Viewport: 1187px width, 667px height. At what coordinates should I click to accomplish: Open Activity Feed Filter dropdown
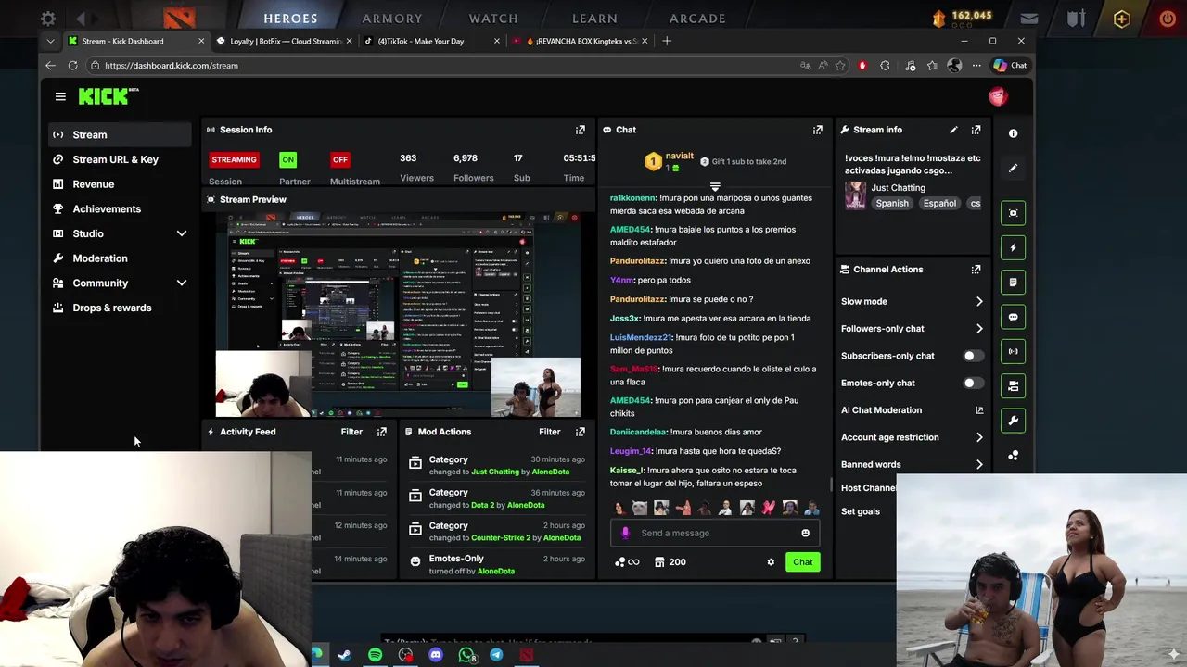pyautogui.click(x=351, y=432)
